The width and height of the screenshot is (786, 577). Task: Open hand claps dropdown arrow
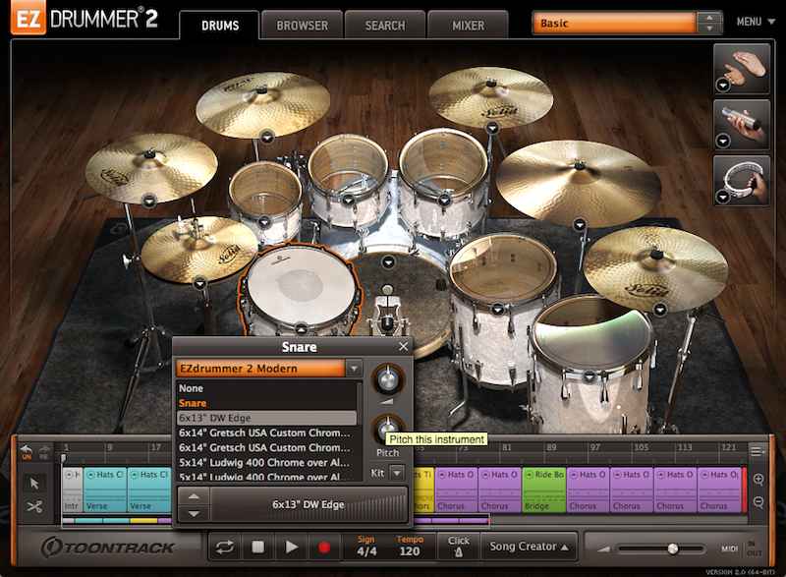pyautogui.click(x=723, y=86)
